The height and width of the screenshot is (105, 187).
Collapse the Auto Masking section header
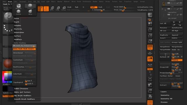[x=20, y=43]
